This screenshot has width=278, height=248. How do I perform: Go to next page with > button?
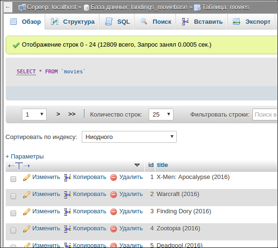pos(58,114)
